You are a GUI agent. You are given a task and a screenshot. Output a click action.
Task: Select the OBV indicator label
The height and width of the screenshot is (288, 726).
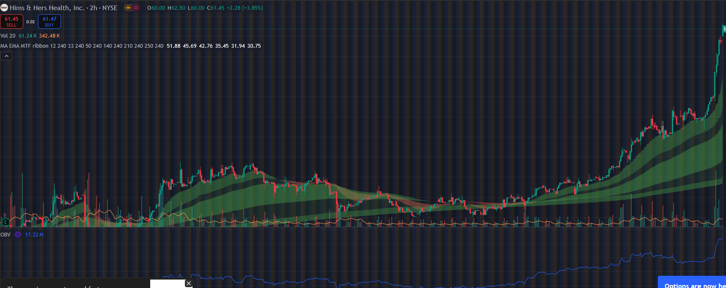pos(5,235)
